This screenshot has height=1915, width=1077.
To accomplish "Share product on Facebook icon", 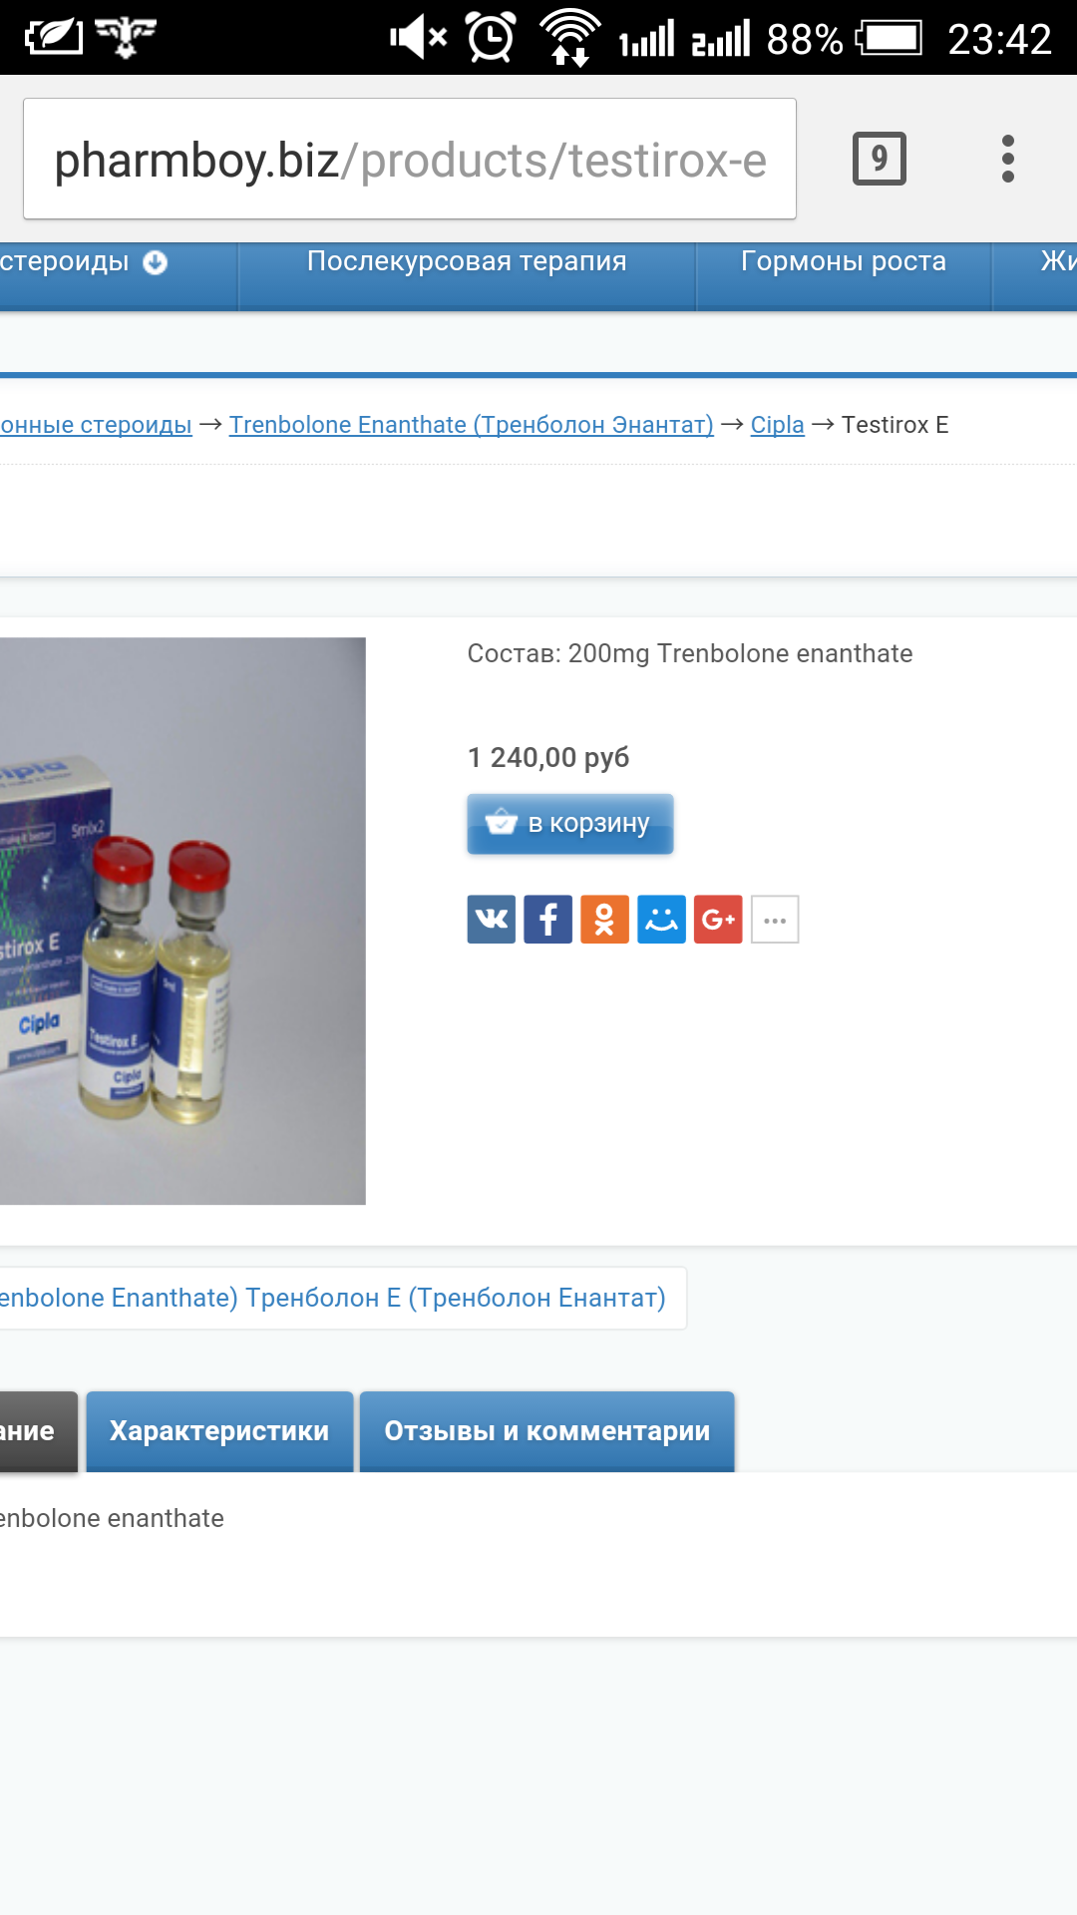I will point(548,919).
